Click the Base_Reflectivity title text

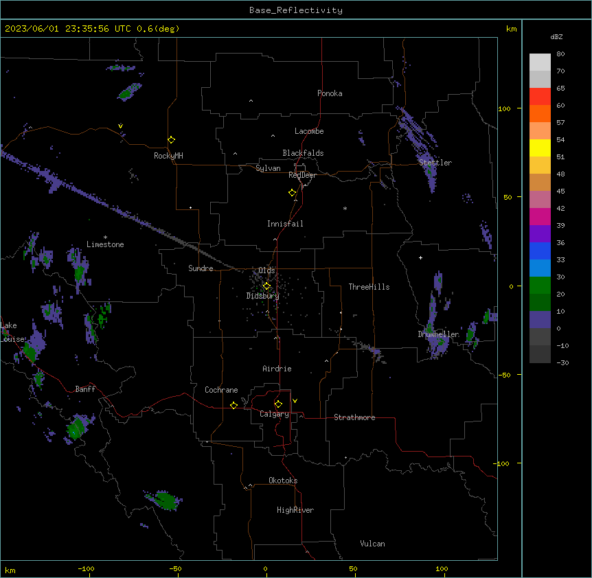coord(296,10)
